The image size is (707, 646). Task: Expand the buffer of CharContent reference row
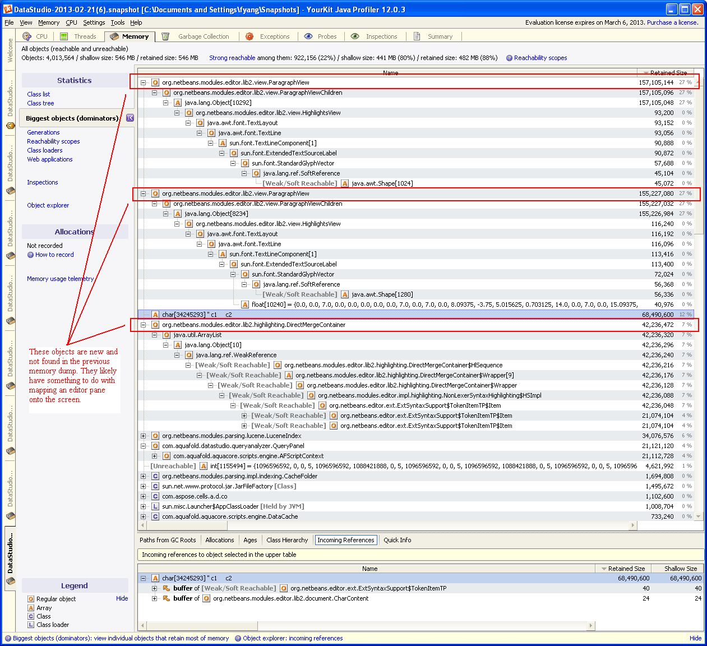(154, 598)
